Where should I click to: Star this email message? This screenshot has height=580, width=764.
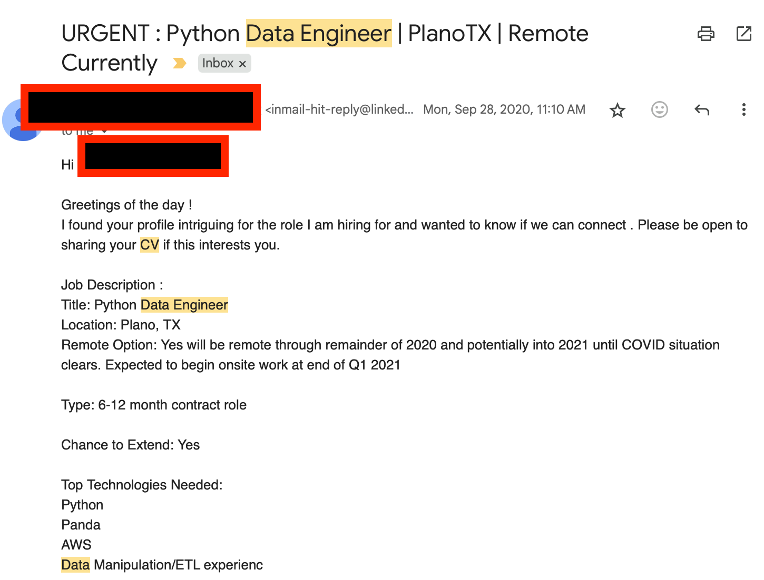pyautogui.click(x=617, y=110)
